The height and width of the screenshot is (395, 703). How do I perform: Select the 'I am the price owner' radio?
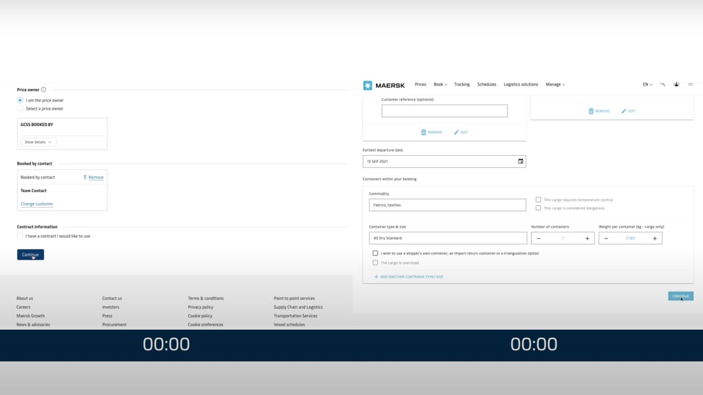20,100
